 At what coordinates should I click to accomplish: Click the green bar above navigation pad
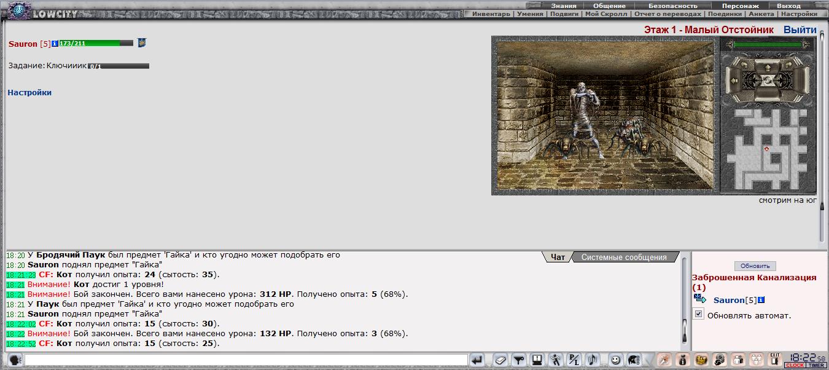click(x=768, y=44)
